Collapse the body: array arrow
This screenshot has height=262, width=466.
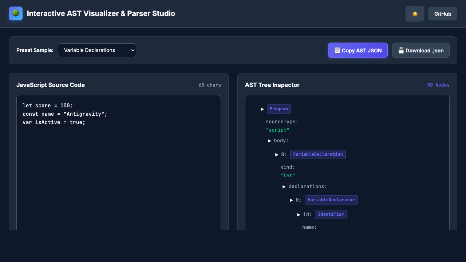tap(269, 140)
